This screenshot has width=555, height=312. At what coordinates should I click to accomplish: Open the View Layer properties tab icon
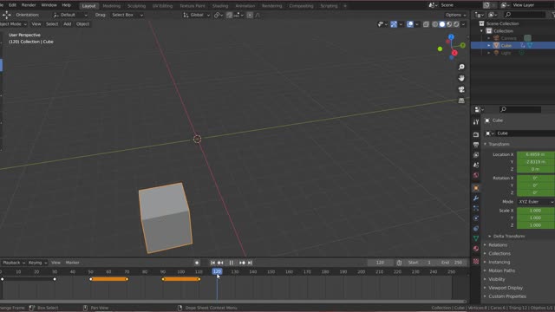click(x=476, y=155)
